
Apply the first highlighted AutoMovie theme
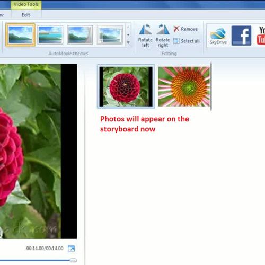tap(20, 34)
